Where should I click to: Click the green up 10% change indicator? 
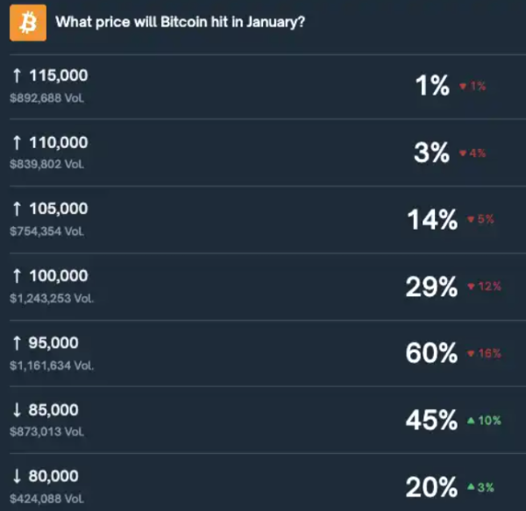click(484, 421)
